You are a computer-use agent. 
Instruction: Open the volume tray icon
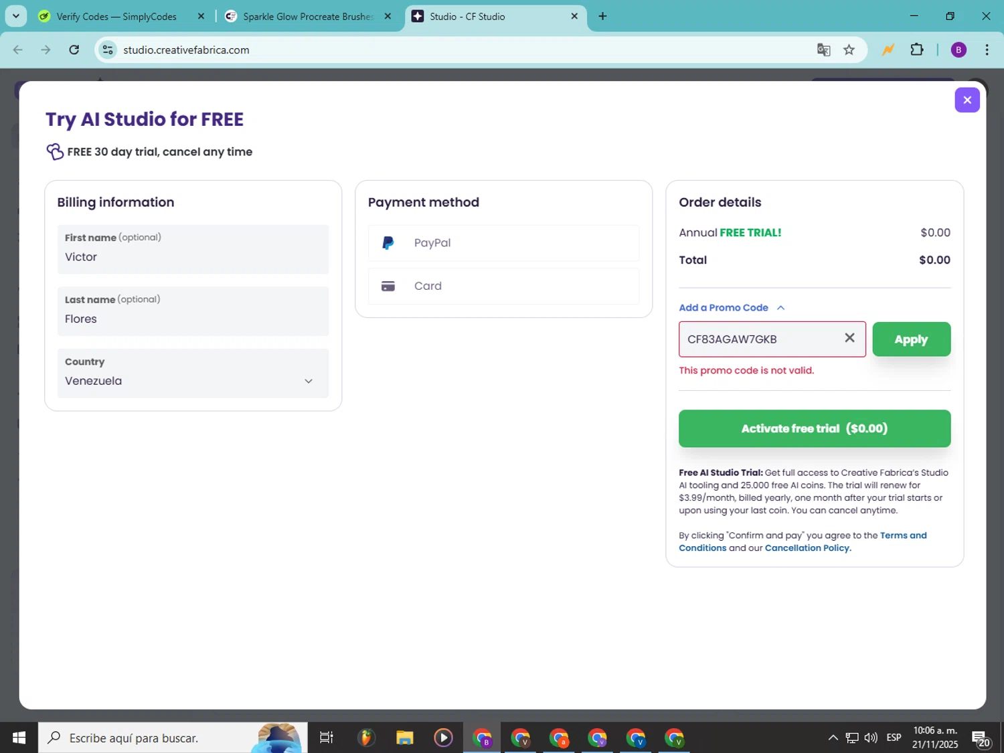pos(871,738)
